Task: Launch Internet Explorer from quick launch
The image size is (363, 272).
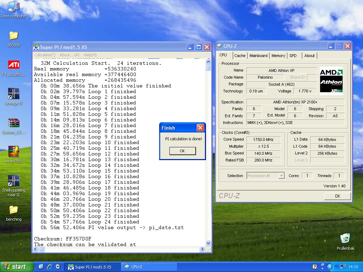Action: 50,267
